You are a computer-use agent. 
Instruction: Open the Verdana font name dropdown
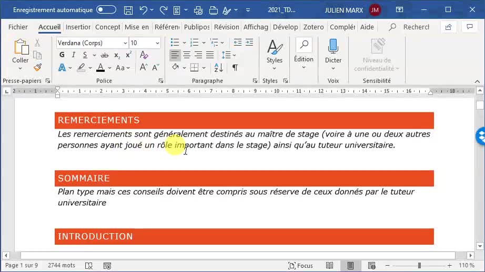tap(125, 43)
